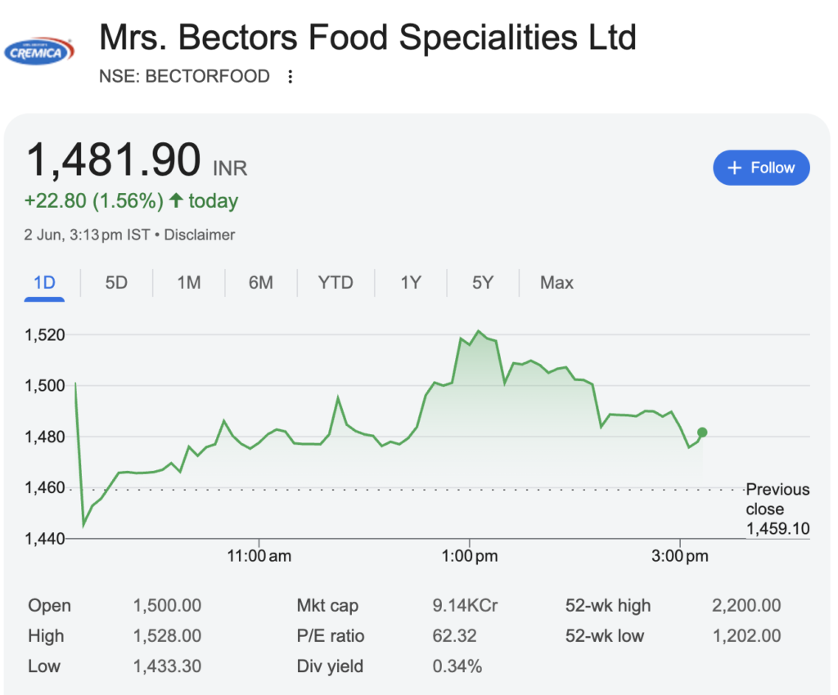Show the 1M price chart
The image size is (838, 695).
click(x=189, y=283)
